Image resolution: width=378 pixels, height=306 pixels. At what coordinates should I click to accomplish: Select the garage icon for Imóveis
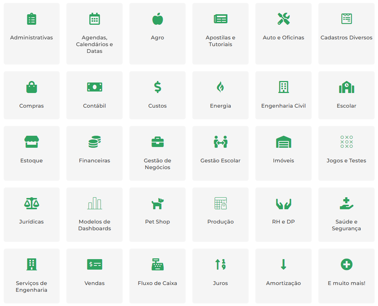283,142
